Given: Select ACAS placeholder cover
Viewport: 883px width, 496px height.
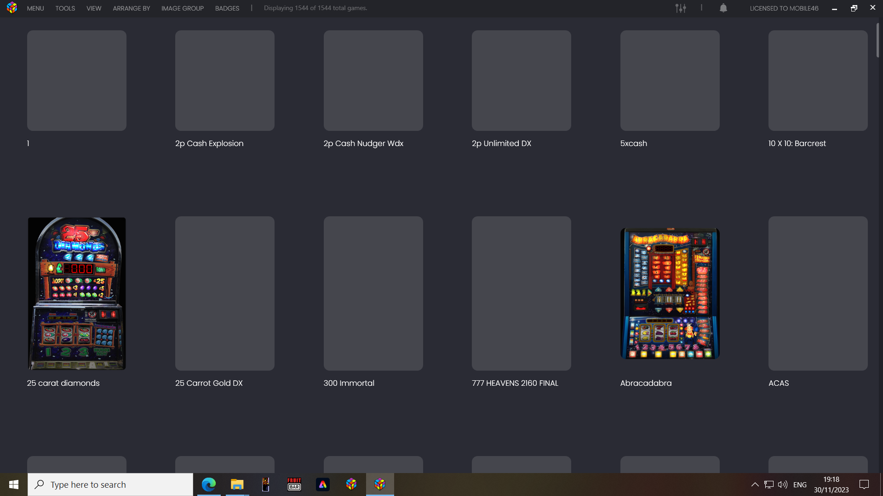Looking at the screenshot, I should (818, 293).
